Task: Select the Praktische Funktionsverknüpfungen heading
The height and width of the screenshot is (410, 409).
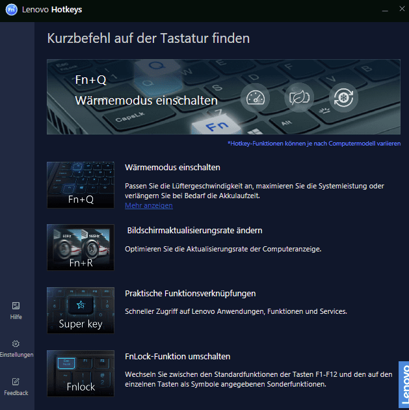Action: click(191, 294)
